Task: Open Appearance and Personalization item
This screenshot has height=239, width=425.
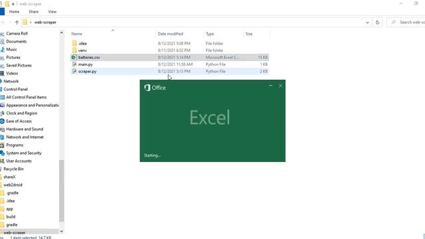Action: (x=33, y=105)
